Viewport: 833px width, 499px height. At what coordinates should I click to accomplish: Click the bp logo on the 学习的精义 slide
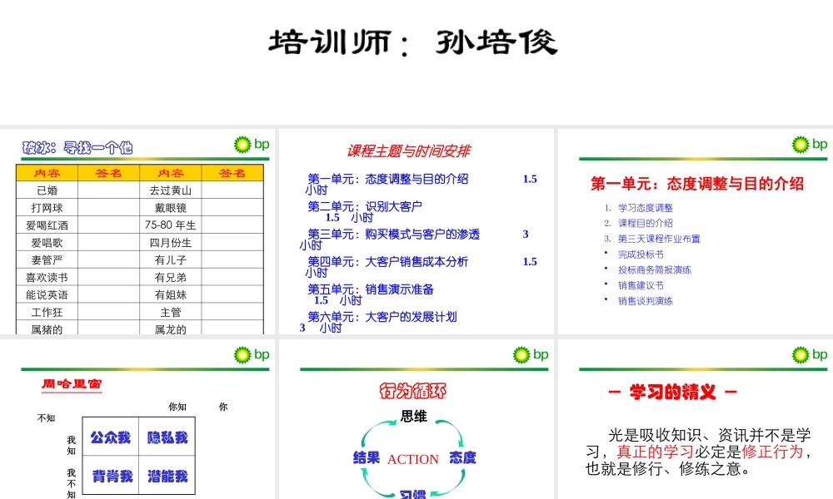[x=810, y=354]
